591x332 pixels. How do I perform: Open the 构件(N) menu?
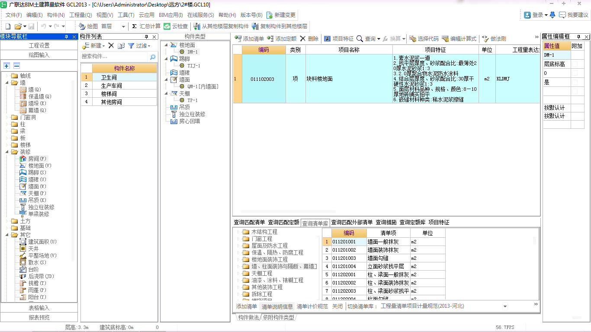click(x=56, y=15)
